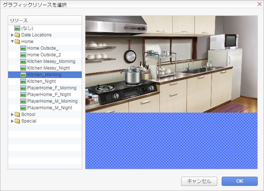Click the kitchen preview image
Screen dimensions: 264x191
pyautogui.click(x=172, y=64)
